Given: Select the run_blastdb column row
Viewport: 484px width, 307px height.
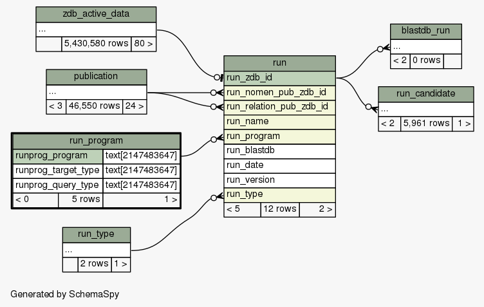Looking at the screenshot, I should (279, 151).
